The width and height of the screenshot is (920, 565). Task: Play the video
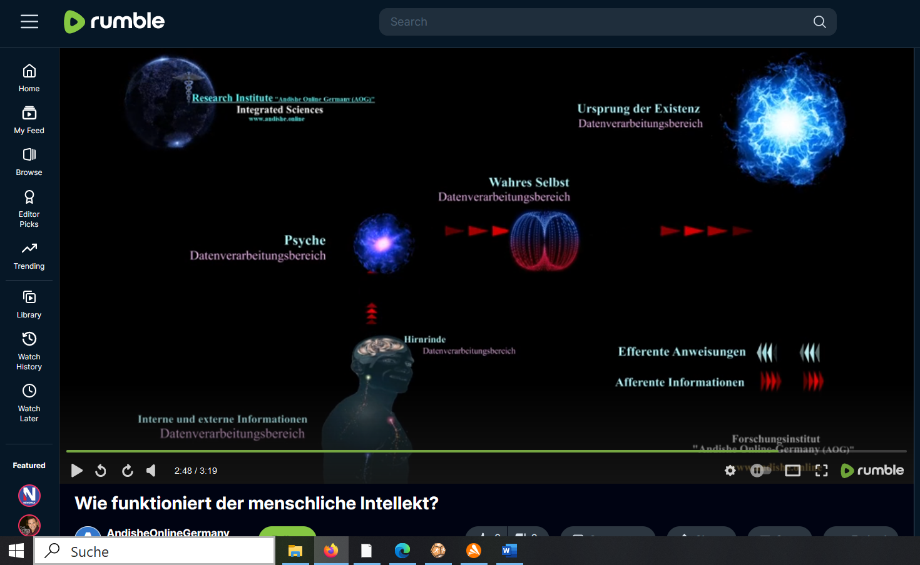point(76,471)
